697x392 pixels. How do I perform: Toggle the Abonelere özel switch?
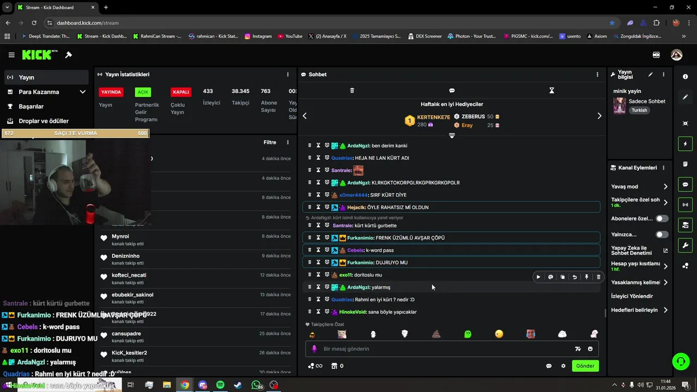[x=662, y=218]
